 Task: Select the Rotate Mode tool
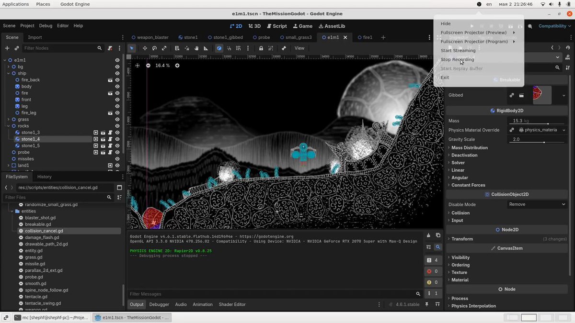154,48
